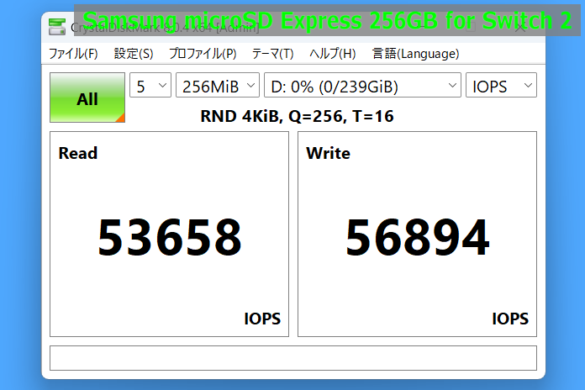This screenshot has width=585, height=390.
Task: Click the Write result value 56894
Action: [417, 237]
